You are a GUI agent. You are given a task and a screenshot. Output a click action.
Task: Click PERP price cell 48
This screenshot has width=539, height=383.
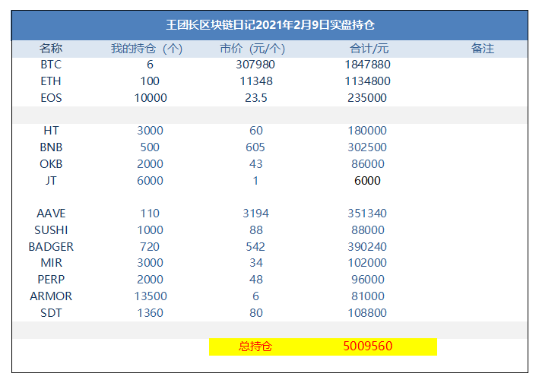[256, 280]
